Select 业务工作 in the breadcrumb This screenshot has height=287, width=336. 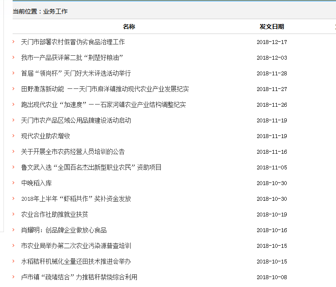click(55, 11)
